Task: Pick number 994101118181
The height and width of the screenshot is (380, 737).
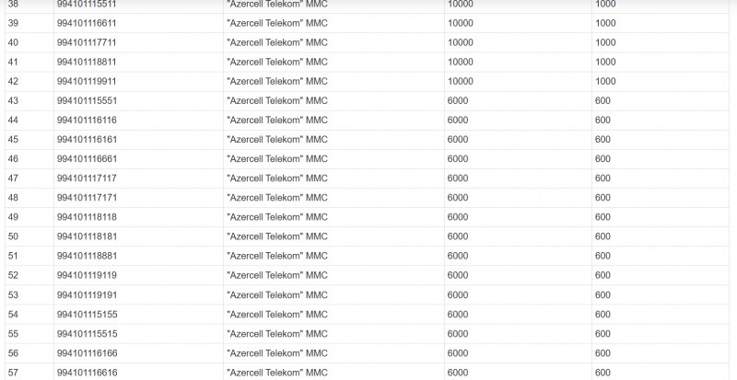Action: [87, 236]
